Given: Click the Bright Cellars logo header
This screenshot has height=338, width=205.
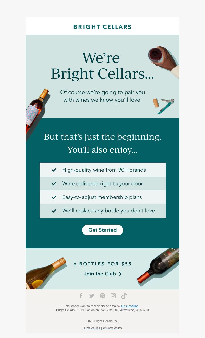Looking at the screenshot, I should (102, 27).
